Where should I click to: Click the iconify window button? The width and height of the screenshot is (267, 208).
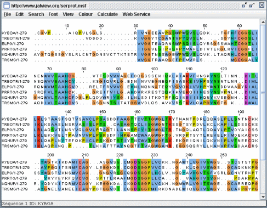click(x=244, y=5)
